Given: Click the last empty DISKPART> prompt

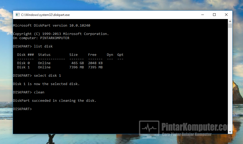Looking at the screenshot, I should click(22, 109).
